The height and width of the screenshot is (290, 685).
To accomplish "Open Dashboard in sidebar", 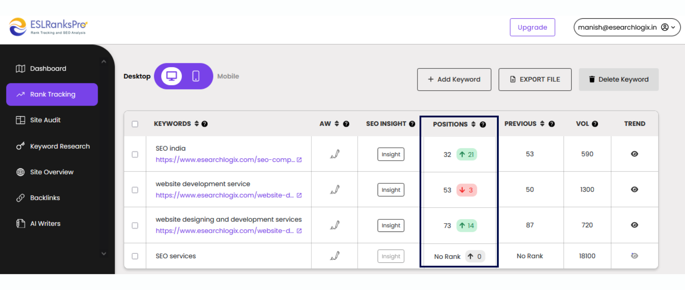I will point(52,69).
